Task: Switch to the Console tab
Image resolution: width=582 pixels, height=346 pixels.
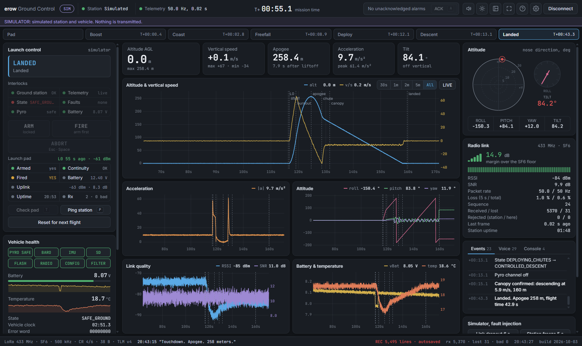Action: point(534,249)
